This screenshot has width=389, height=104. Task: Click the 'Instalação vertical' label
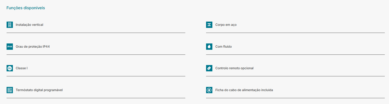click(x=29, y=25)
